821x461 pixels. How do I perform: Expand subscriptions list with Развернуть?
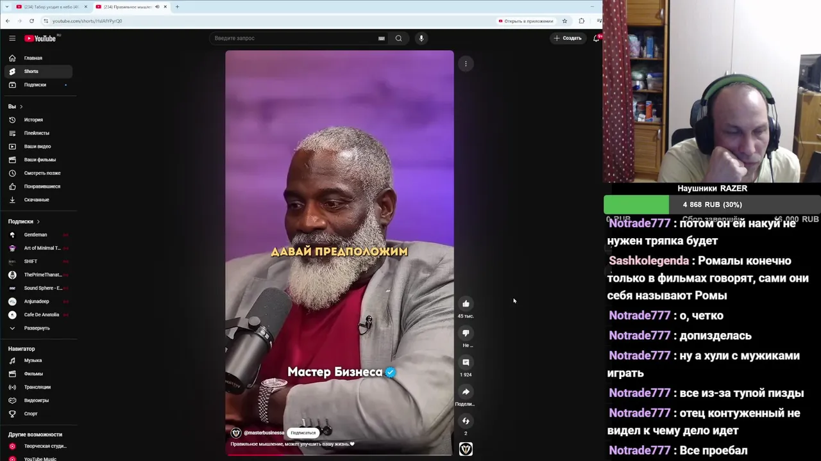(38, 328)
